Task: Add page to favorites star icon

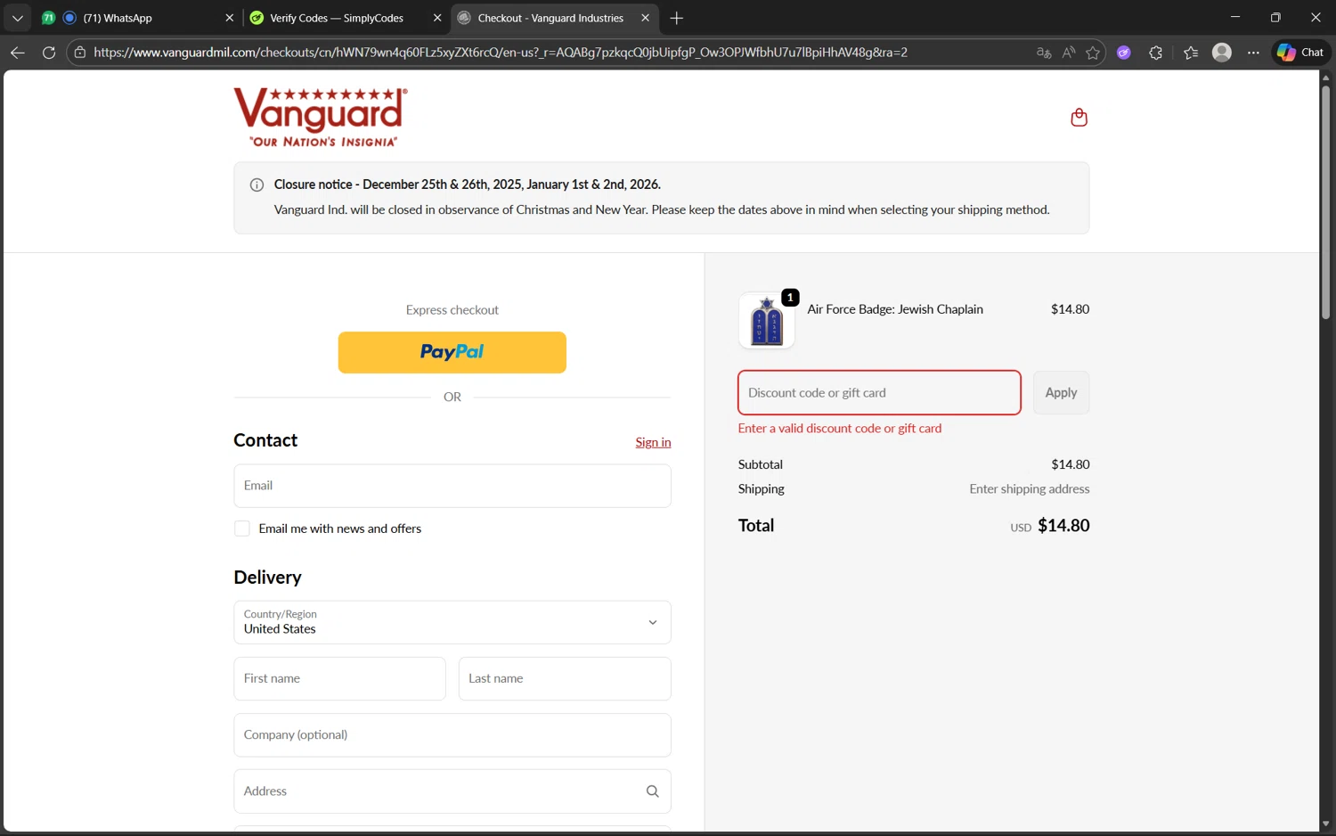Action: point(1093,53)
